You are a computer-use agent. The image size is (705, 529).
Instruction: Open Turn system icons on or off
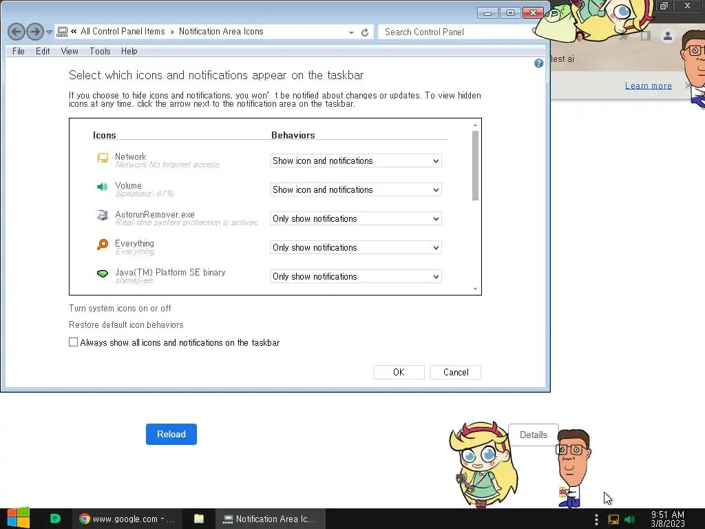120,308
